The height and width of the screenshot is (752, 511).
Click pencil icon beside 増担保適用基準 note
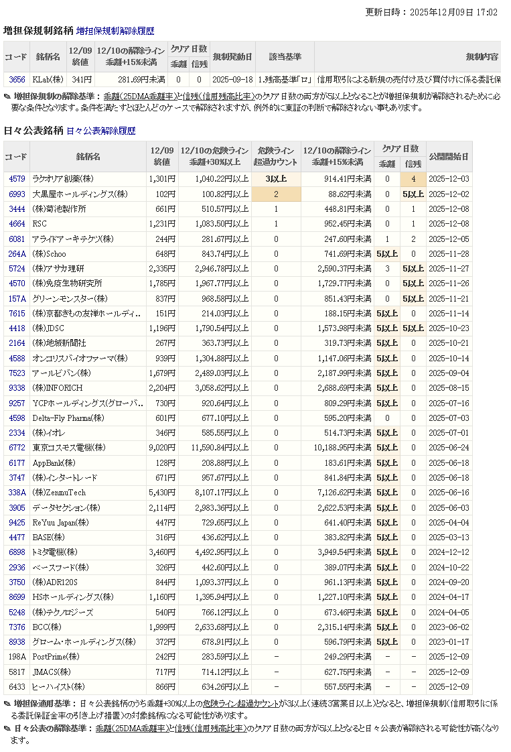(7, 704)
